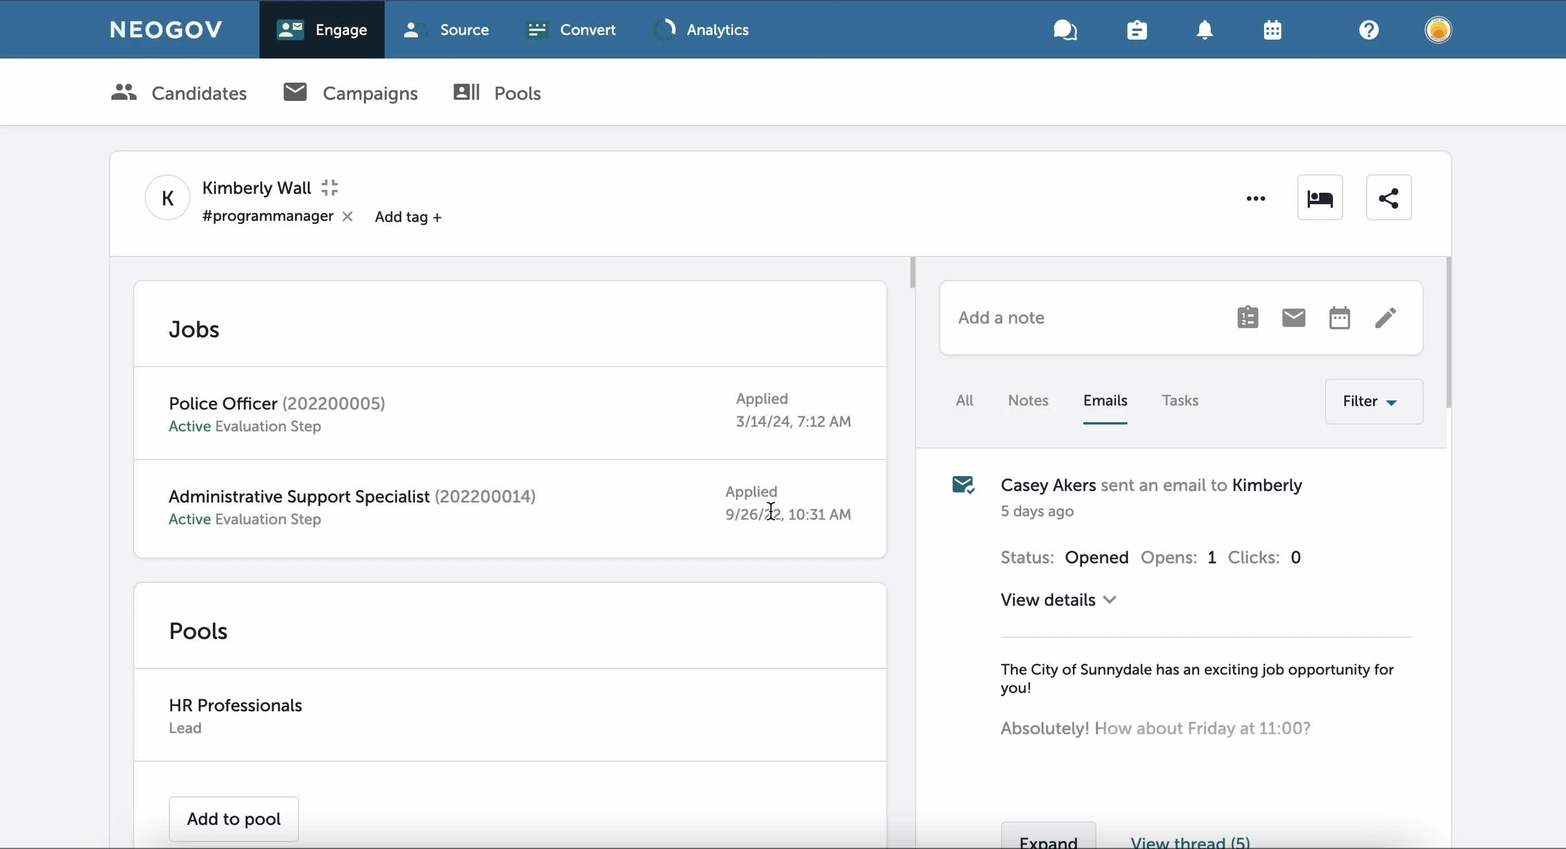This screenshot has width=1566, height=849.
Task: Click the 'Lead' pool status text
Action: (x=185, y=728)
